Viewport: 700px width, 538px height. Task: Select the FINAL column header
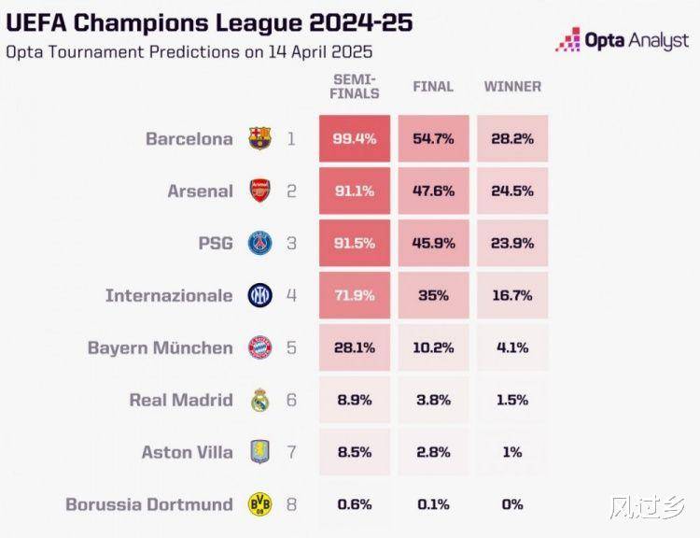click(433, 87)
